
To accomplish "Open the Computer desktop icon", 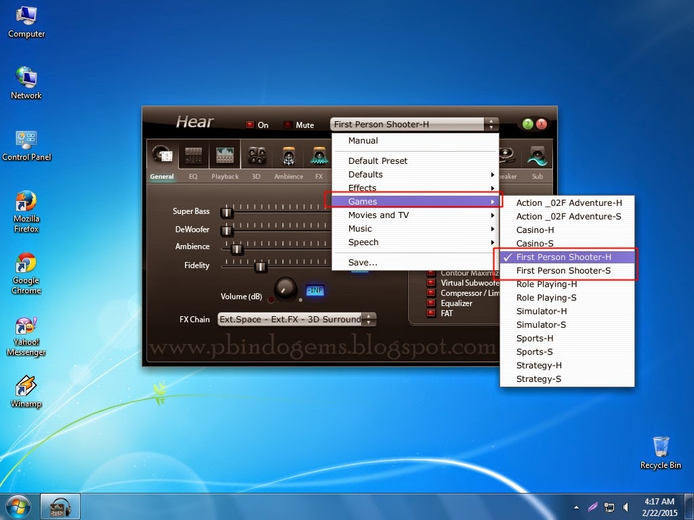I will coord(26,22).
